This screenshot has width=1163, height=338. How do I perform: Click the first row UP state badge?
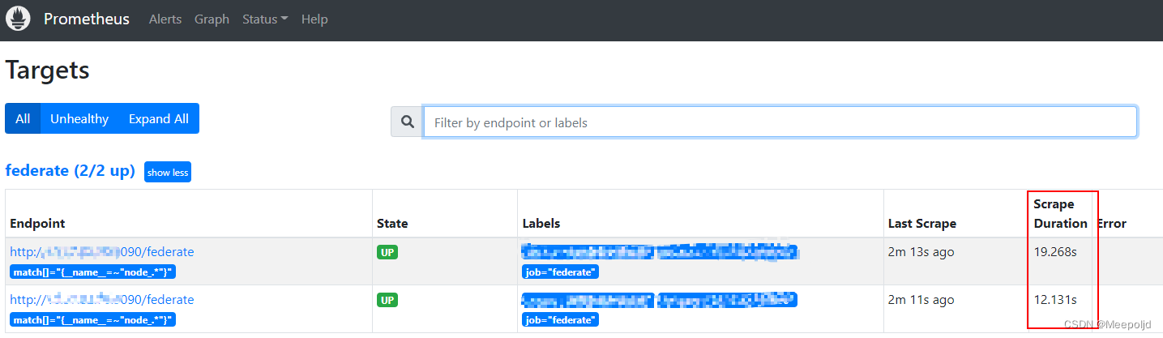pyautogui.click(x=387, y=252)
